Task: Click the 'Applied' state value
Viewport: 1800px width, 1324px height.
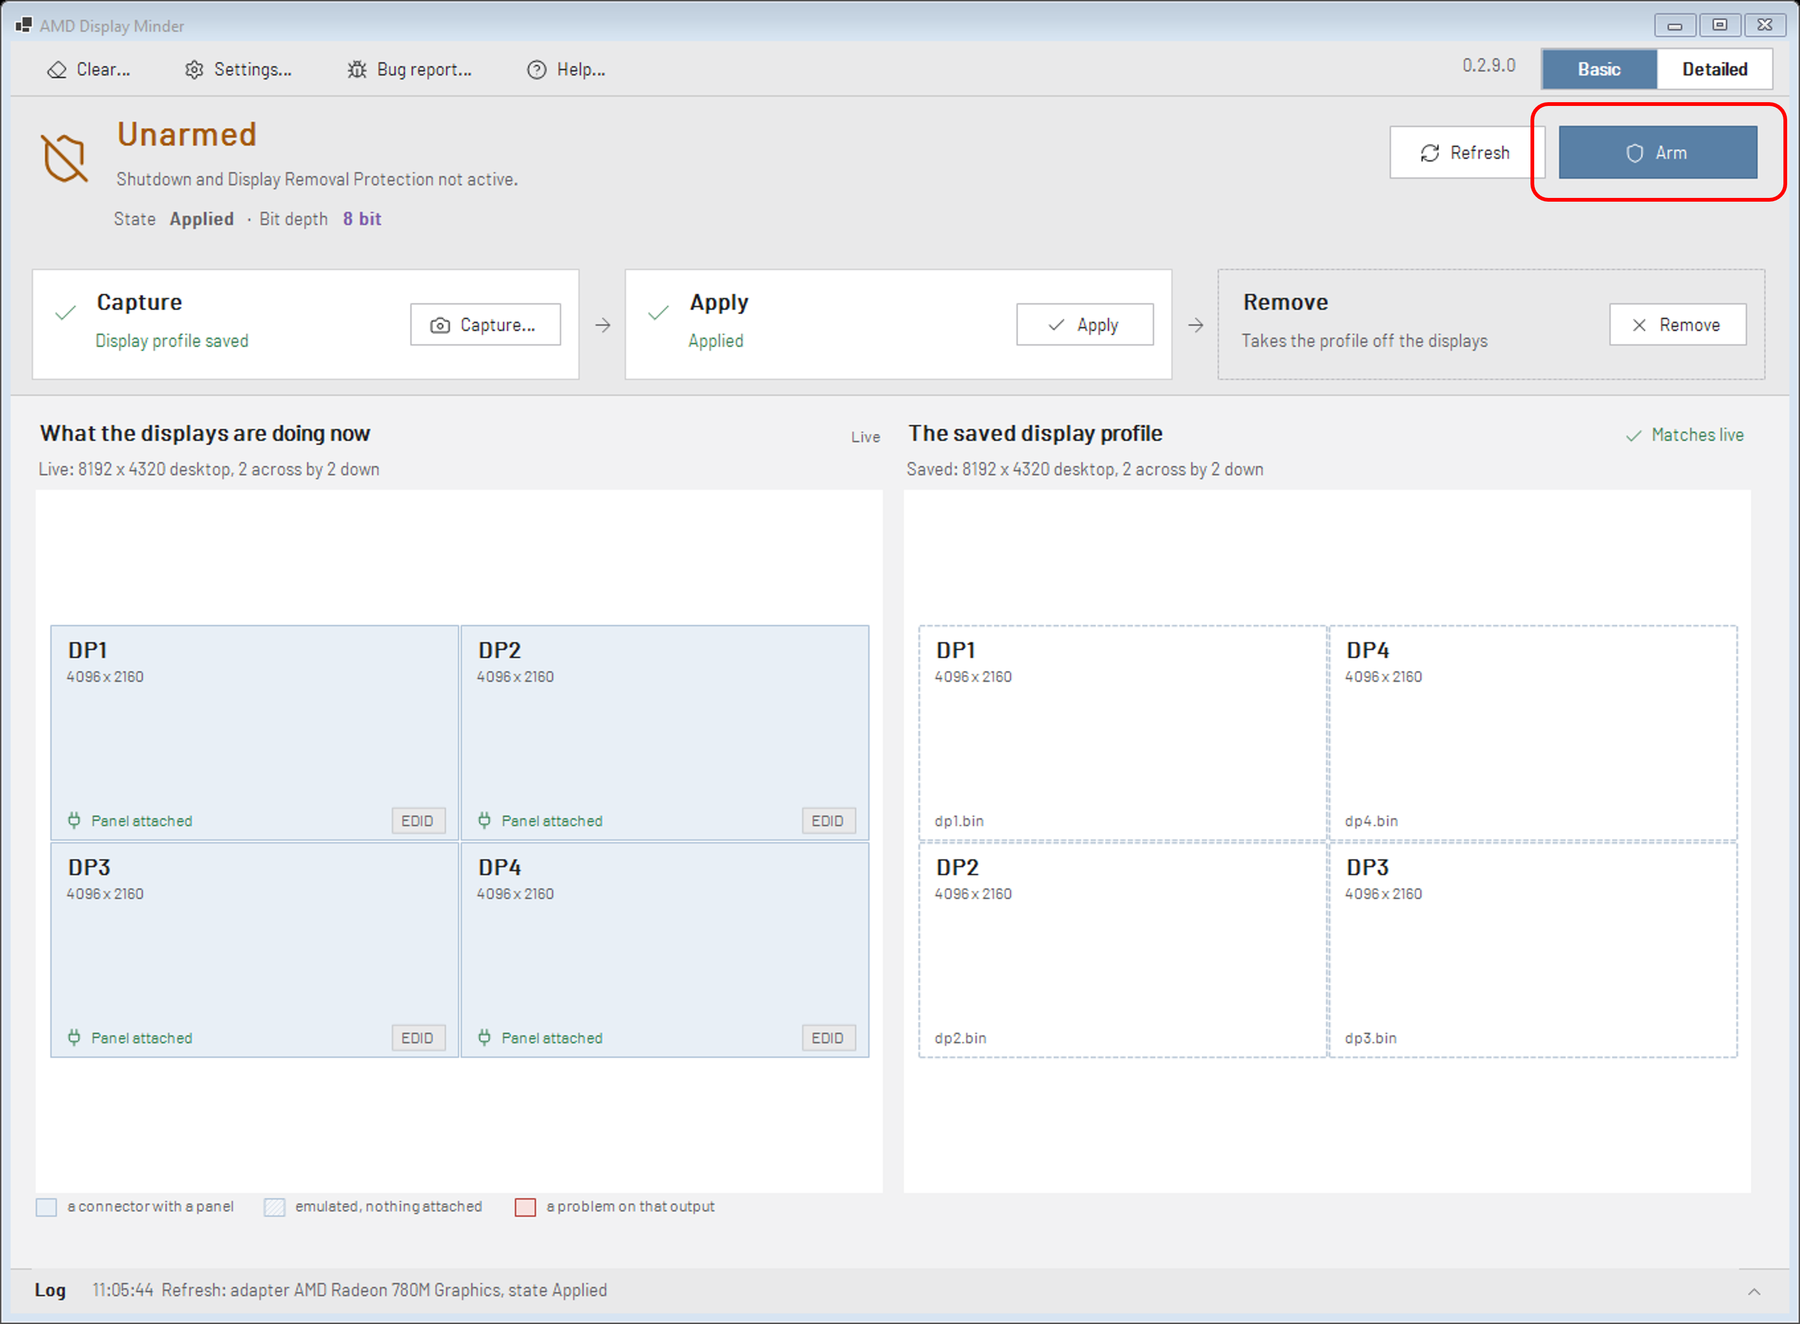Action: [202, 219]
